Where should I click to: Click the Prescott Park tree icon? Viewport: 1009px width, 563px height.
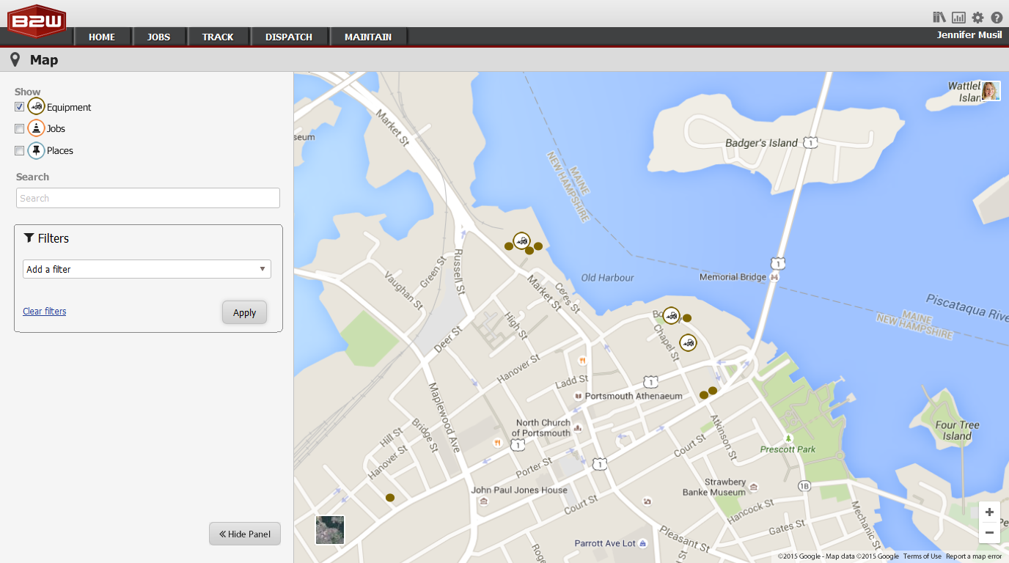coord(788,438)
